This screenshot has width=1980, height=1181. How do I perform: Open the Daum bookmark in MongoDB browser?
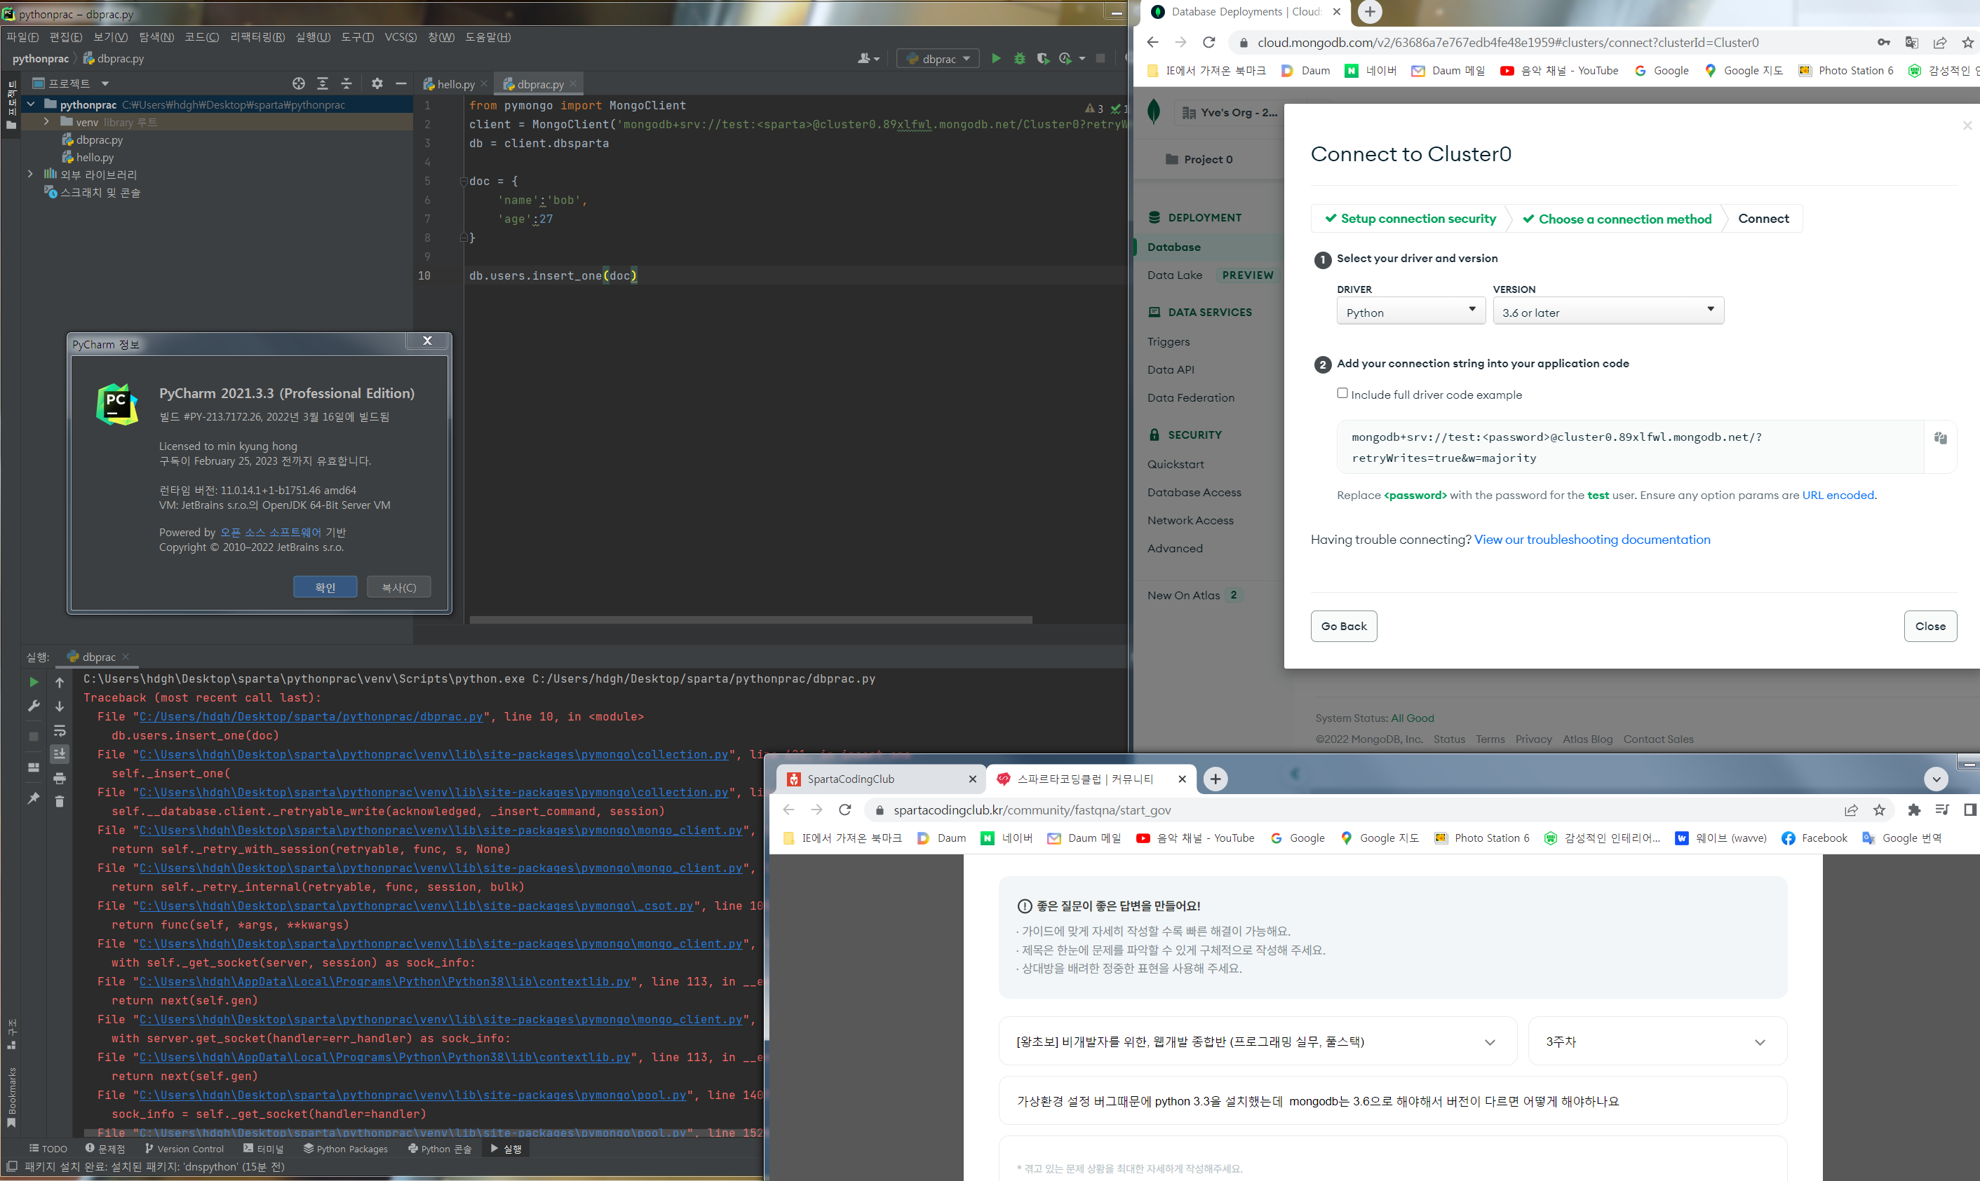(1306, 71)
